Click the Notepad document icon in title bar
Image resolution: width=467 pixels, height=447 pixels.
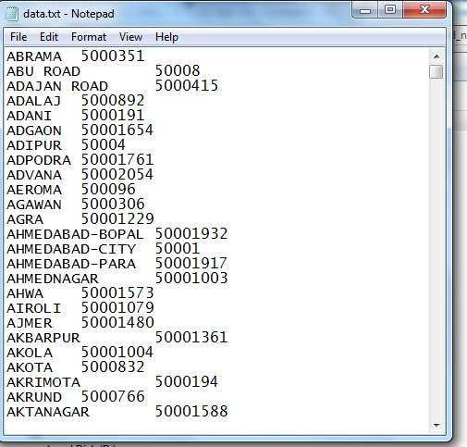point(12,14)
